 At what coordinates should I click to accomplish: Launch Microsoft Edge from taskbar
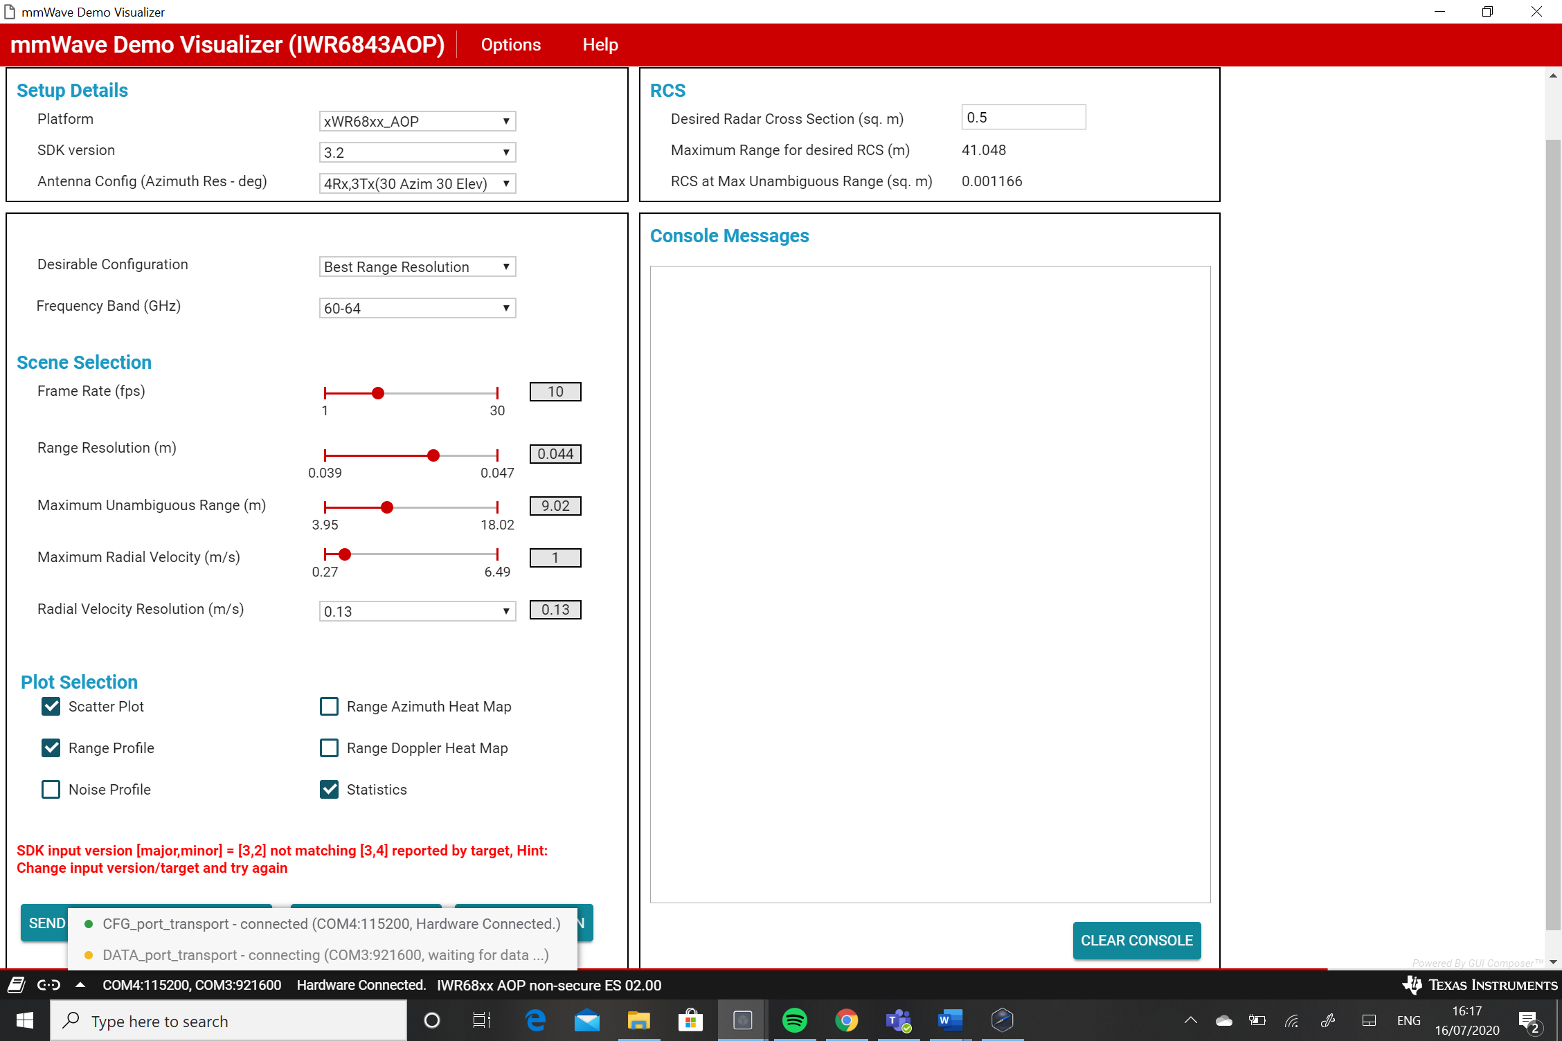tap(535, 1020)
